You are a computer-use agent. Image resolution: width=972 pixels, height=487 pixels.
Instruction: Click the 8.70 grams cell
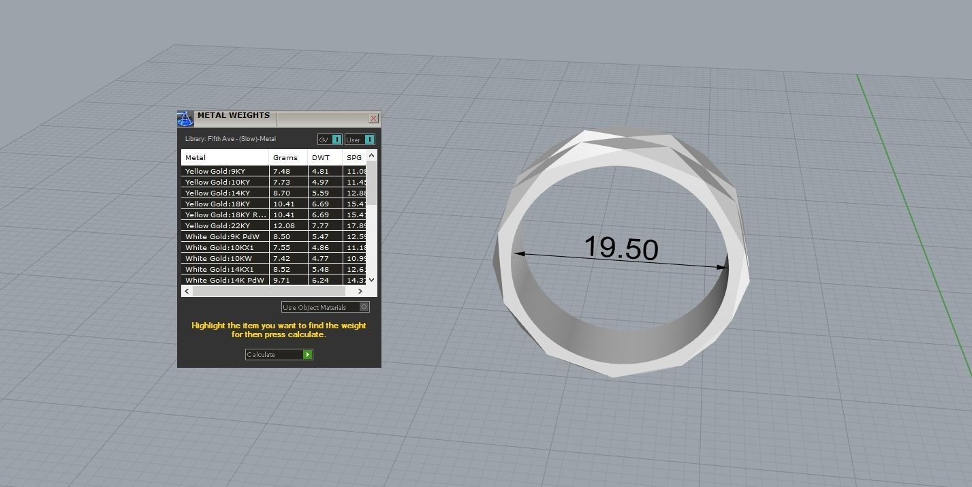coord(288,193)
